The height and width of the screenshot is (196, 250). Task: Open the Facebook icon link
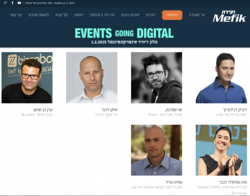pyautogui.click(x=12, y=3)
